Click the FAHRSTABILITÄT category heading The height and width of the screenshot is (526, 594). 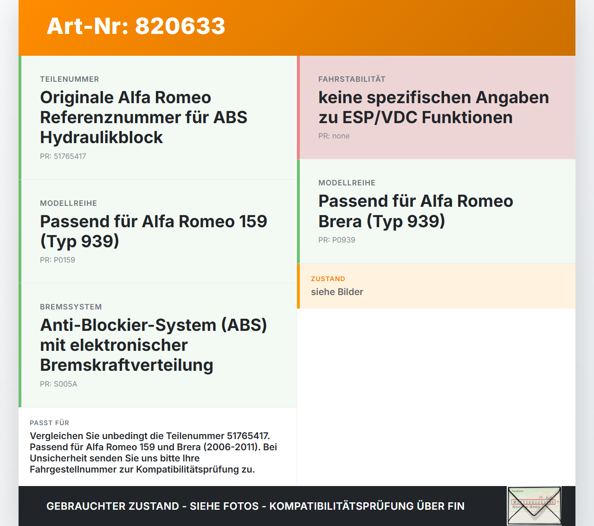(x=352, y=79)
